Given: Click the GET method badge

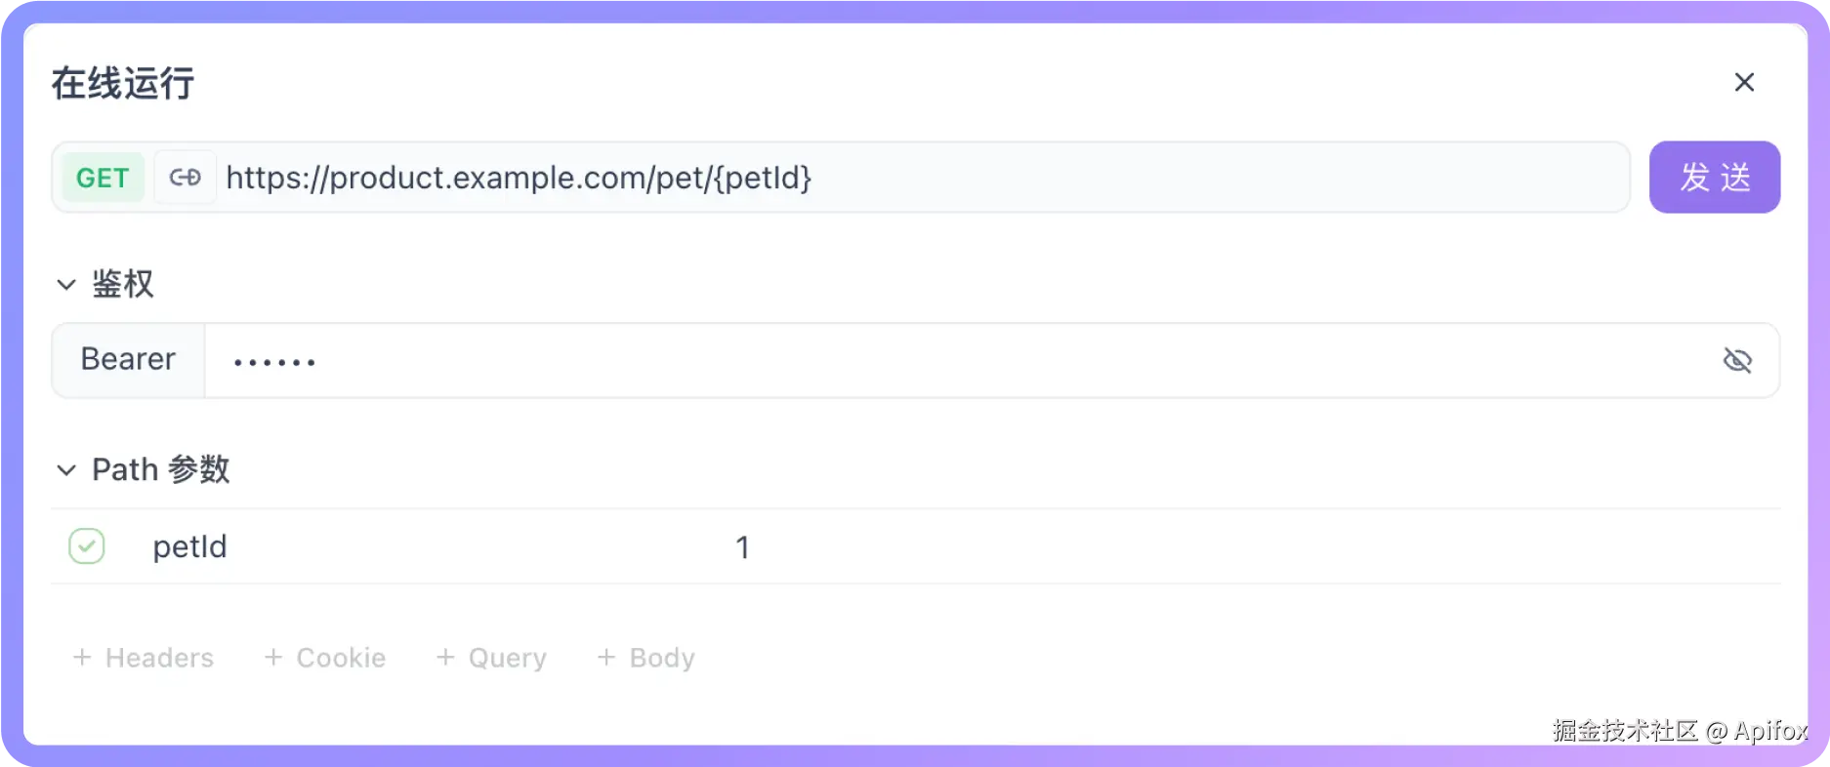Looking at the screenshot, I should pyautogui.click(x=103, y=178).
